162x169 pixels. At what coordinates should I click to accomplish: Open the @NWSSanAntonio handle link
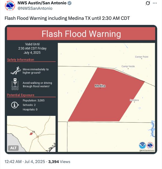[x=35, y=8]
